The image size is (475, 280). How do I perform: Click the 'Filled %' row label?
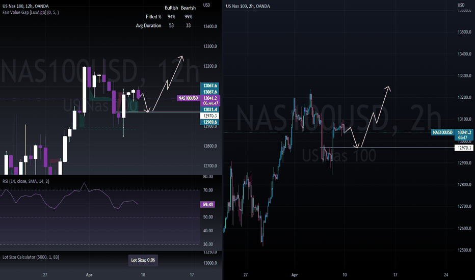tap(153, 17)
